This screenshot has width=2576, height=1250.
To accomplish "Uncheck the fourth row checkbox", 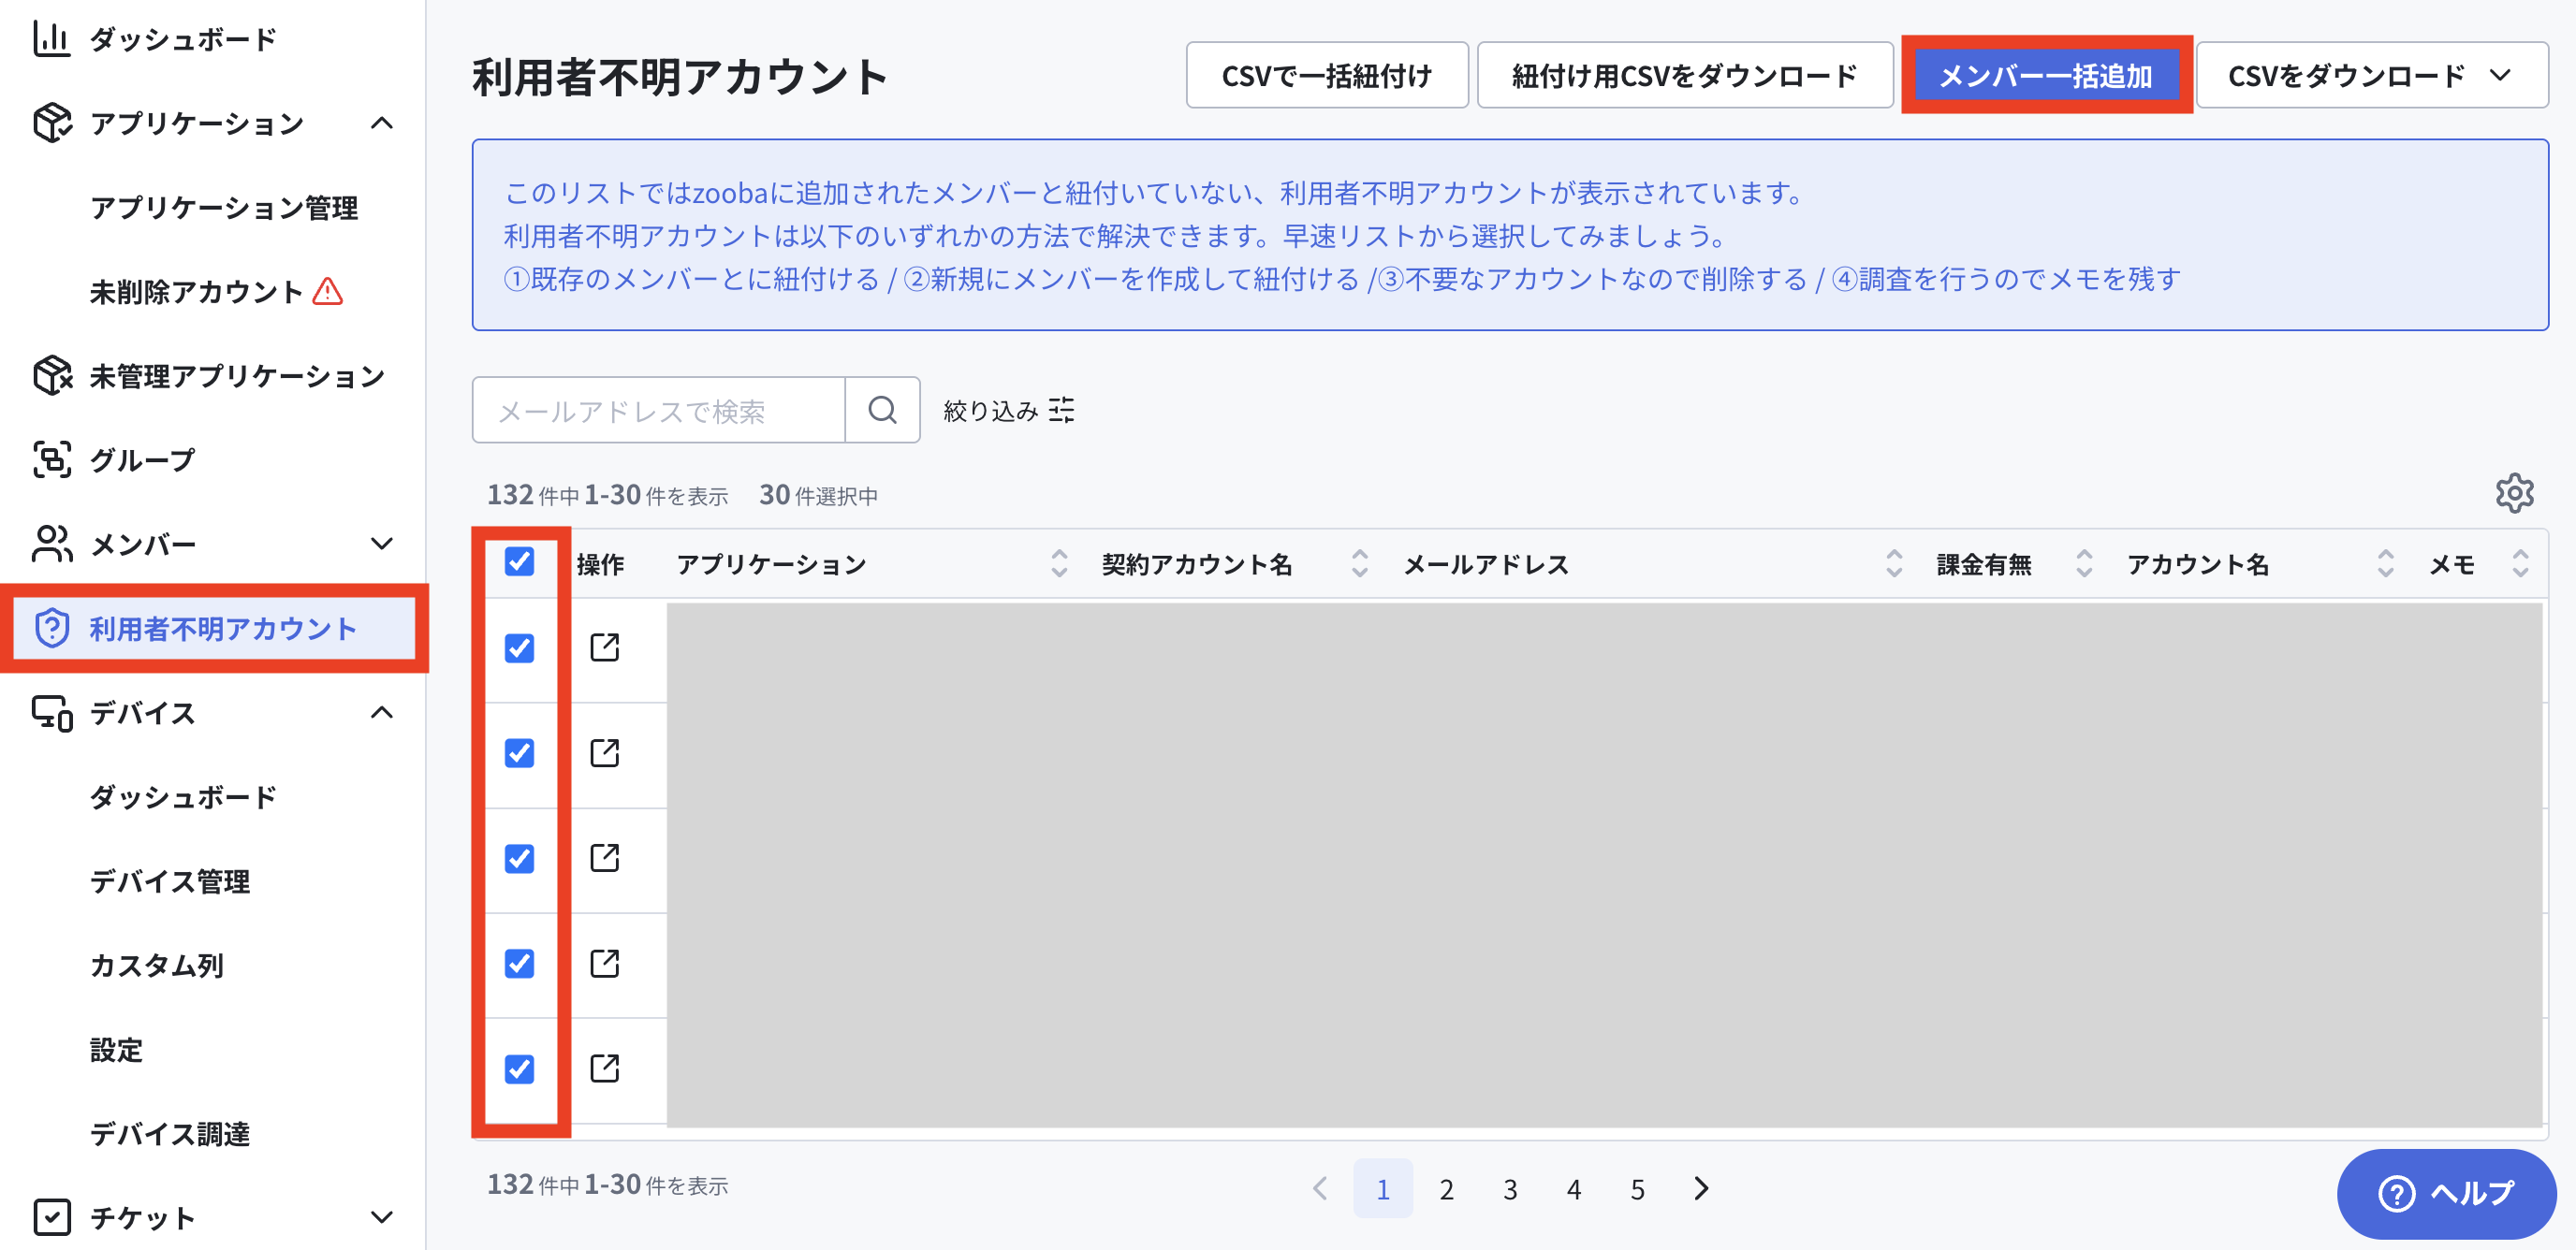I will tap(519, 963).
